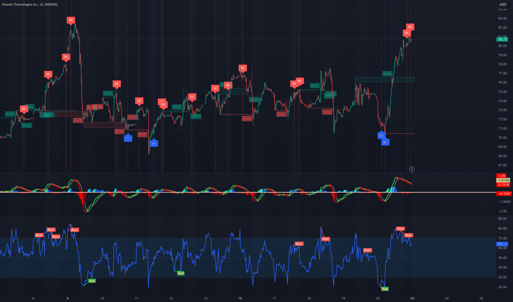This screenshot has height=302, width=513.
Task: Click the BE marker at the 83.00 peak
Action: 70,20
